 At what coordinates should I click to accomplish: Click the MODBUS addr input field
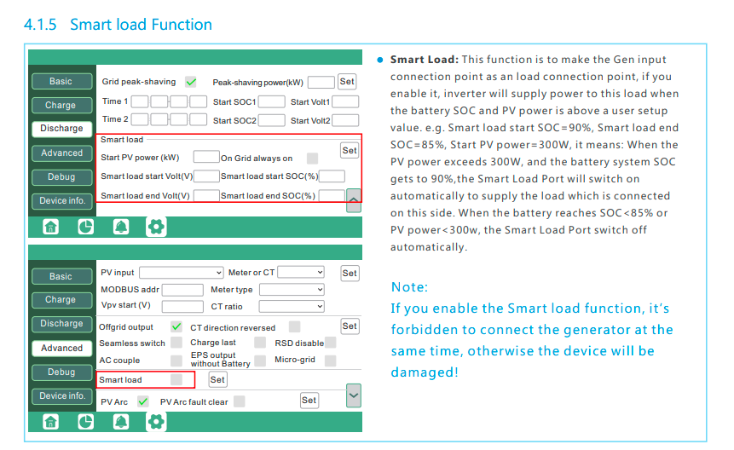click(x=182, y=290)
